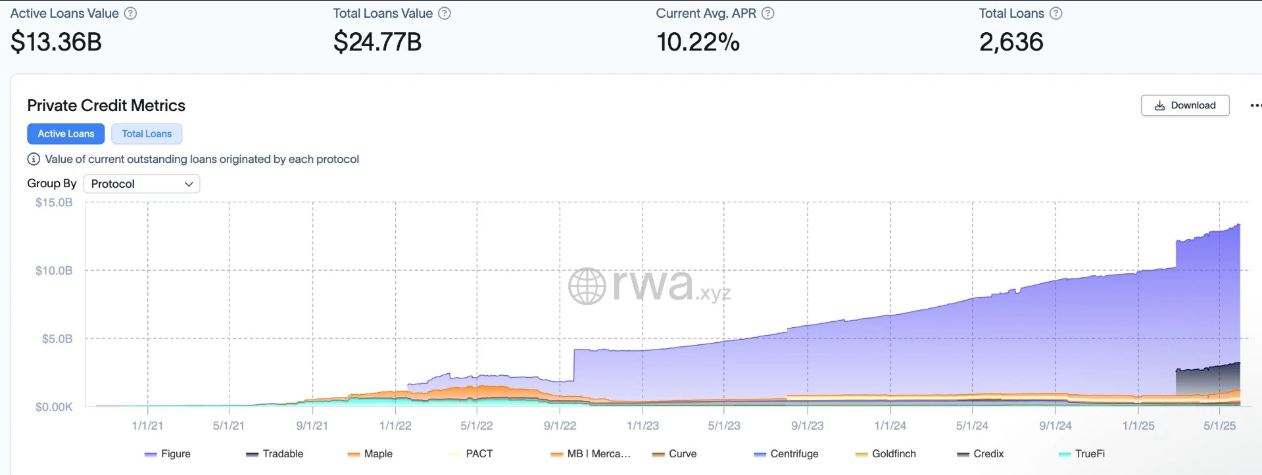Viewport: 1262px width, 475px height.
Task: Click help icon next to Active Loans Value
Action: 130,13
